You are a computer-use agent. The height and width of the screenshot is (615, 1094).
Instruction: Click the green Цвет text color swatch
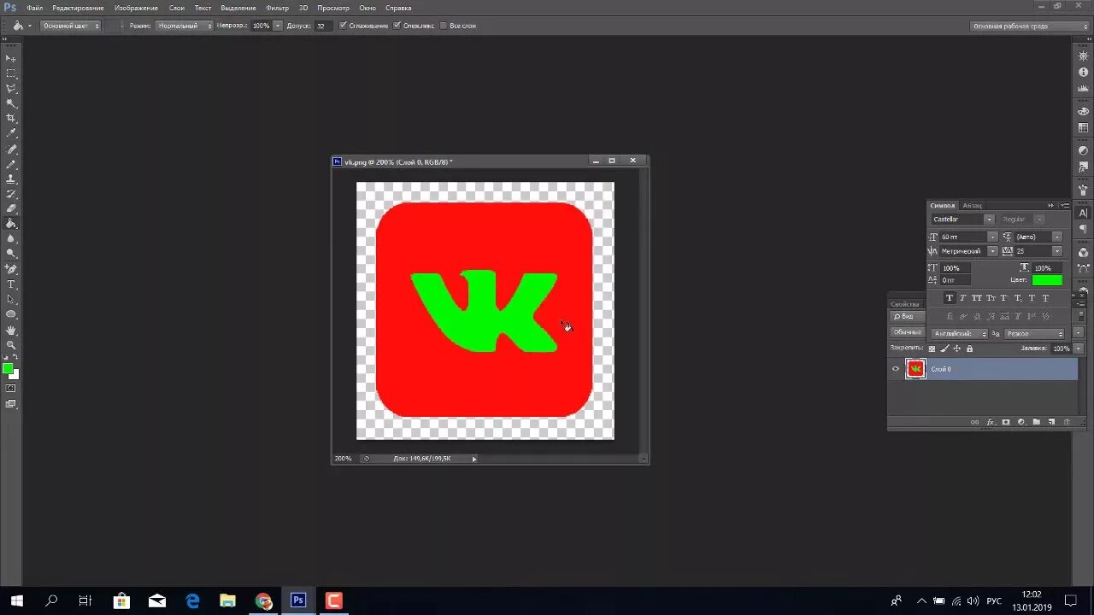[x=1047, y=280]
